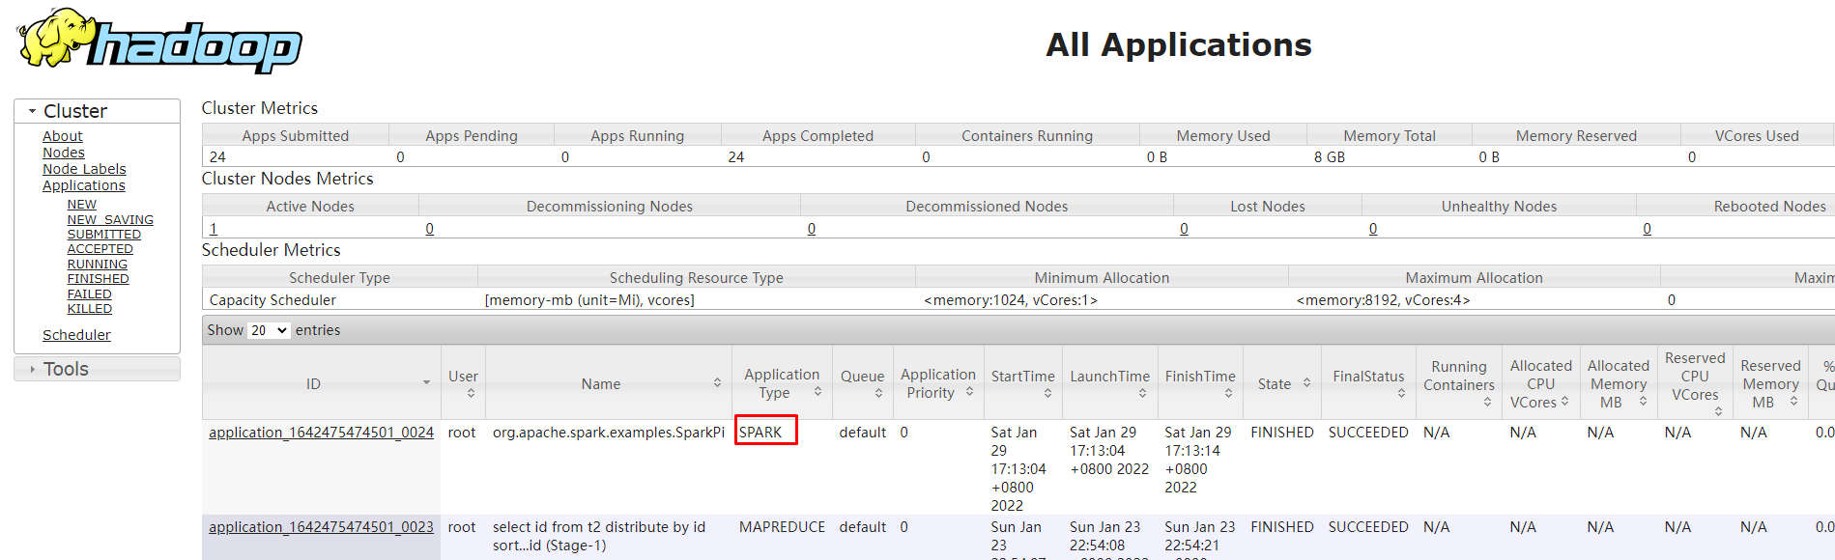Filter applications by FINISHED state
The width and height of the screenshot is (1835, 560).
click(x=99, y=279)
